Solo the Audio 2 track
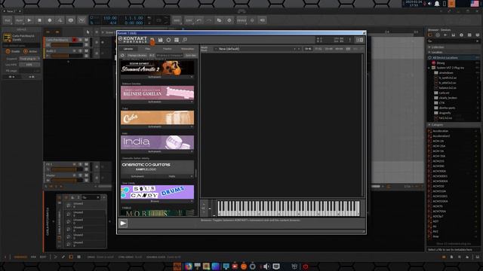483x271 pixels. tap(81, 51)
